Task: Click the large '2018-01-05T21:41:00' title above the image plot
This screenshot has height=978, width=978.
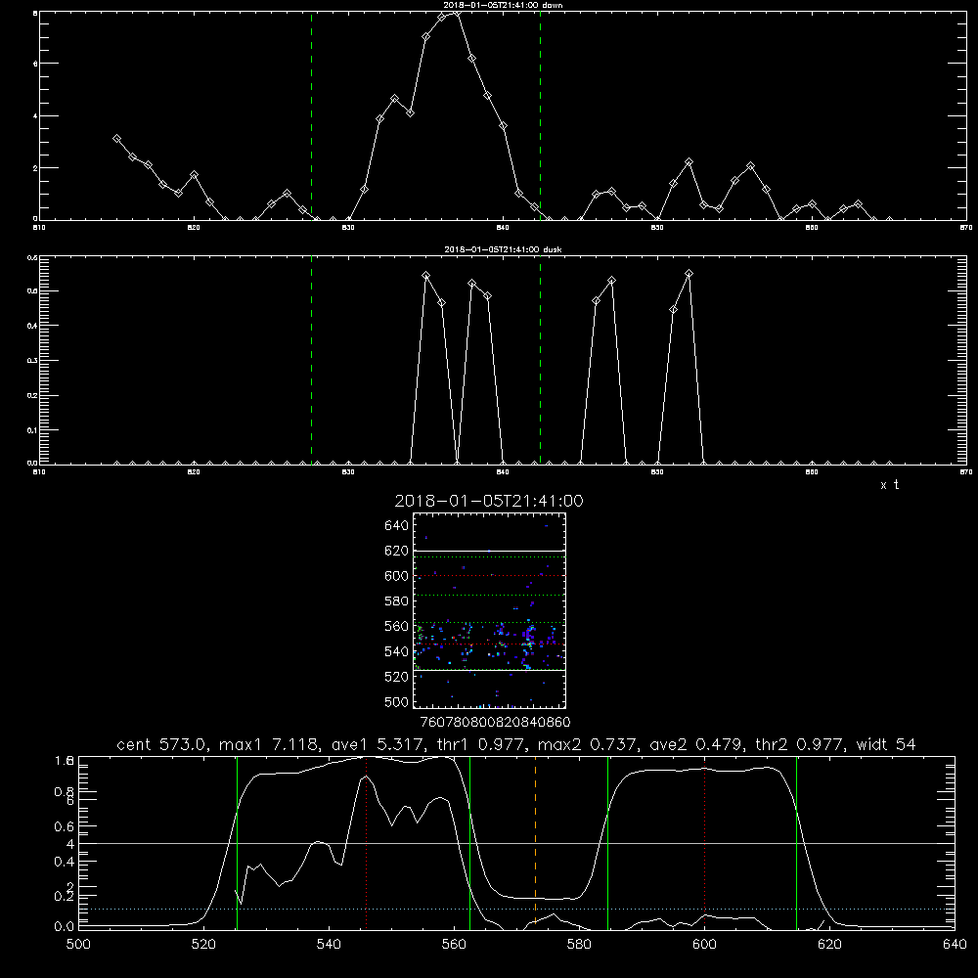Action: tap(489, 501)
